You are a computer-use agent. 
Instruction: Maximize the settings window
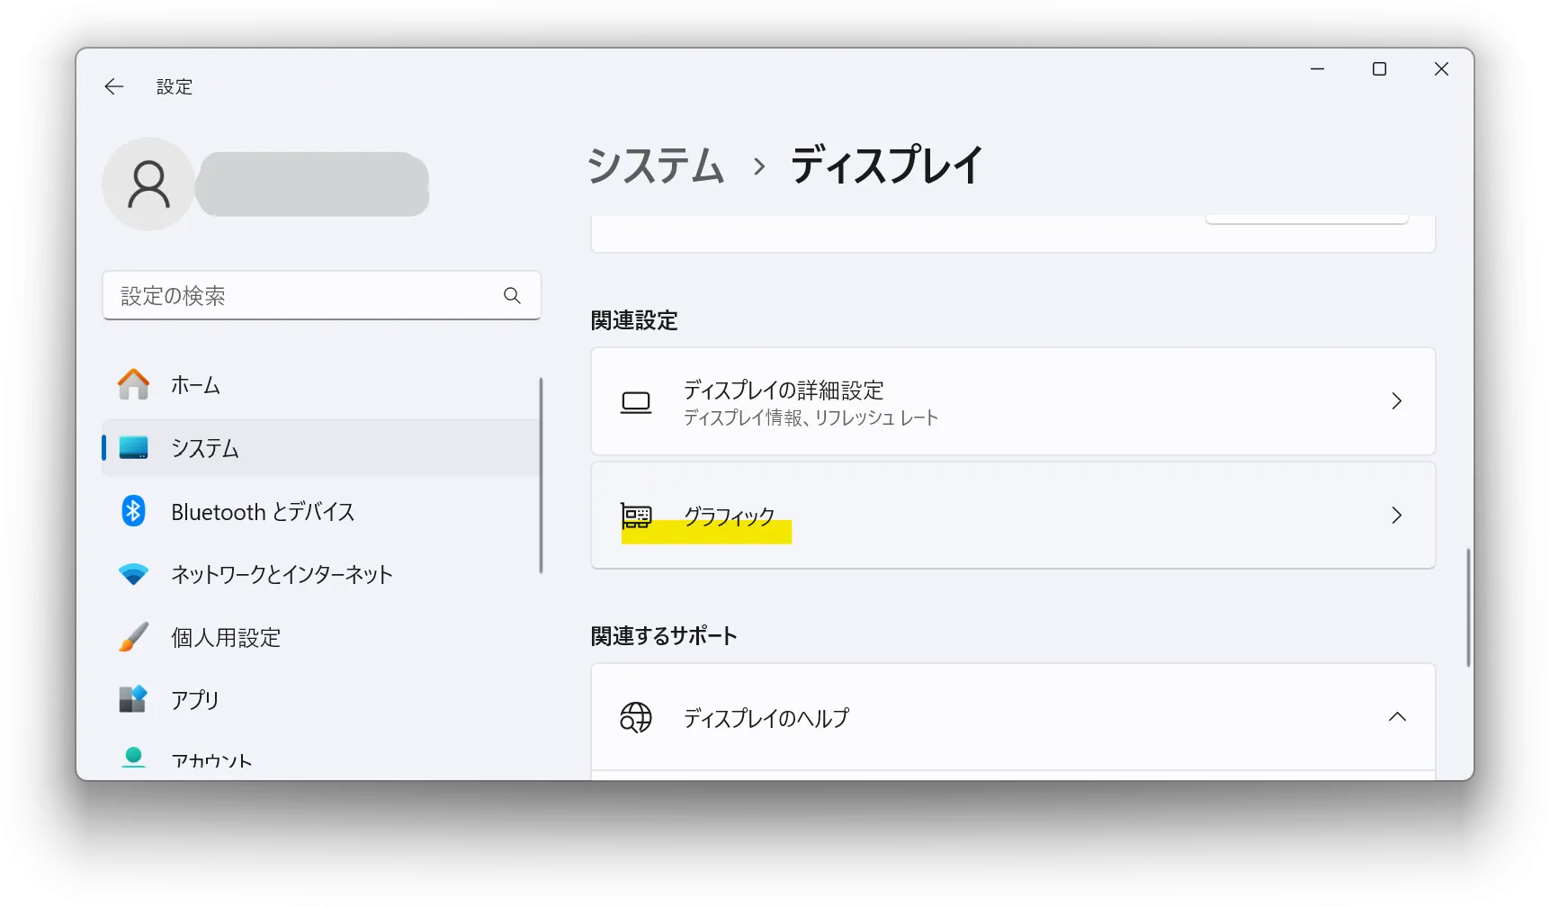click(1379, 69)
